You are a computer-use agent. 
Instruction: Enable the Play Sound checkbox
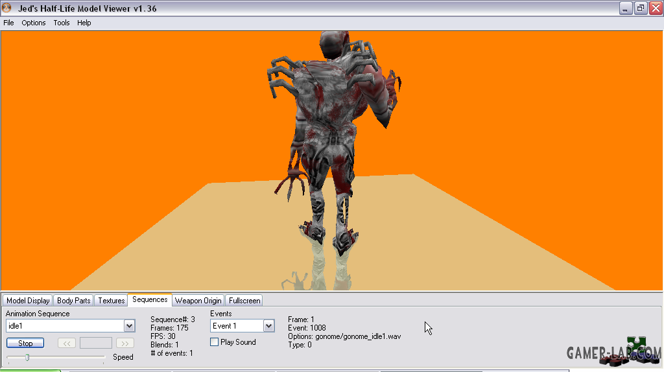coord(214,342)
